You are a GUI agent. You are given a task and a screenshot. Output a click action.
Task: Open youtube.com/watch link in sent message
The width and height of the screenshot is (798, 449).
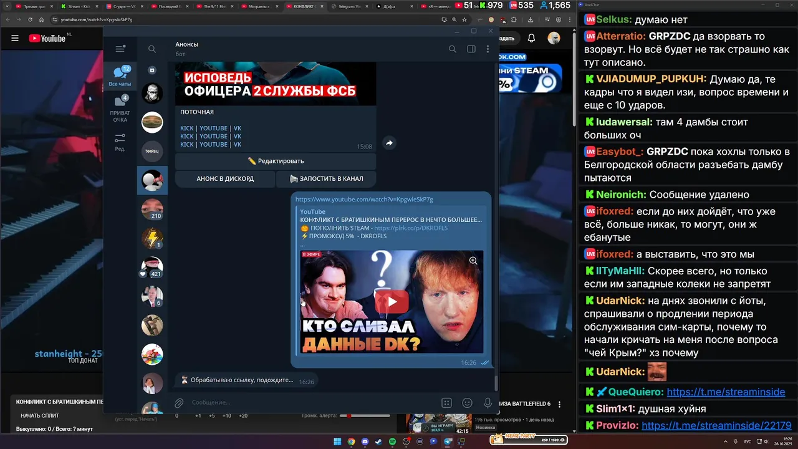point(364,200)
